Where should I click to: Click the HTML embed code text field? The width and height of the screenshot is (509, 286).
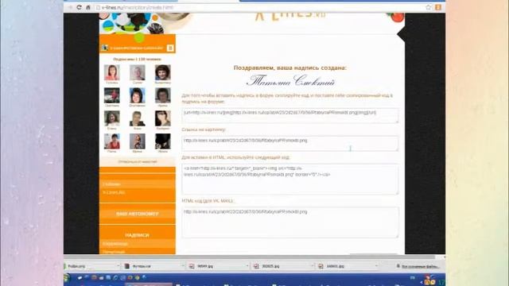(289, 180)
